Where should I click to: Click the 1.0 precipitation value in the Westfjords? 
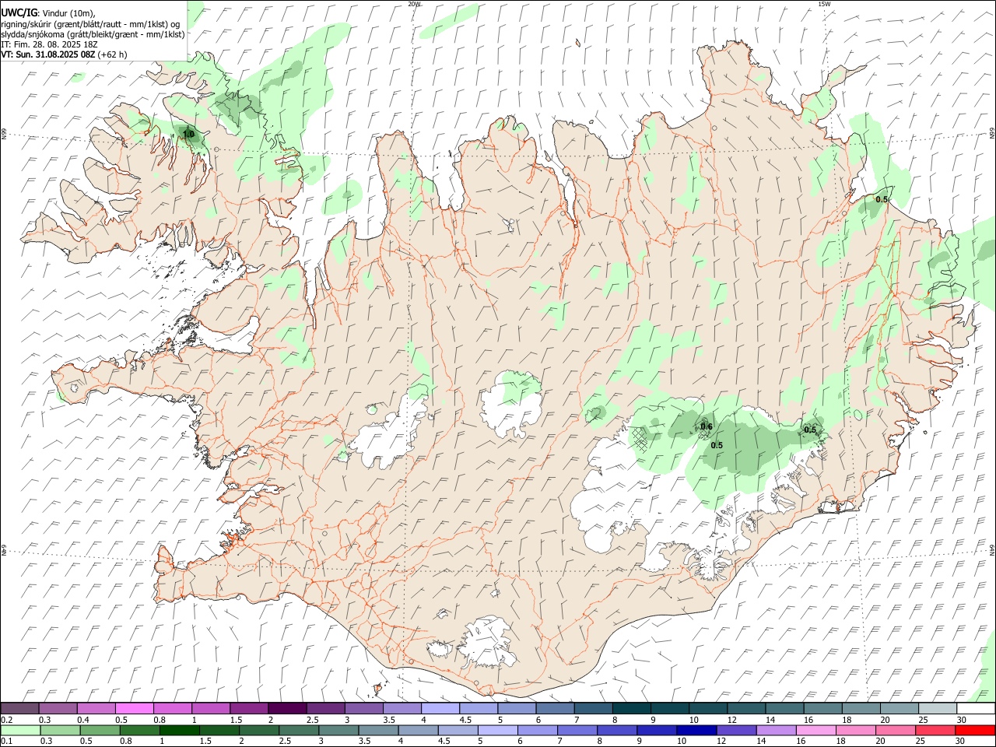click(x=188, y=135)
